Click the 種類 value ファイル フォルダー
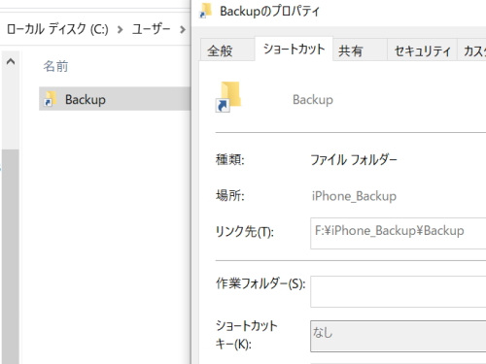 click(x=354, y=160)
